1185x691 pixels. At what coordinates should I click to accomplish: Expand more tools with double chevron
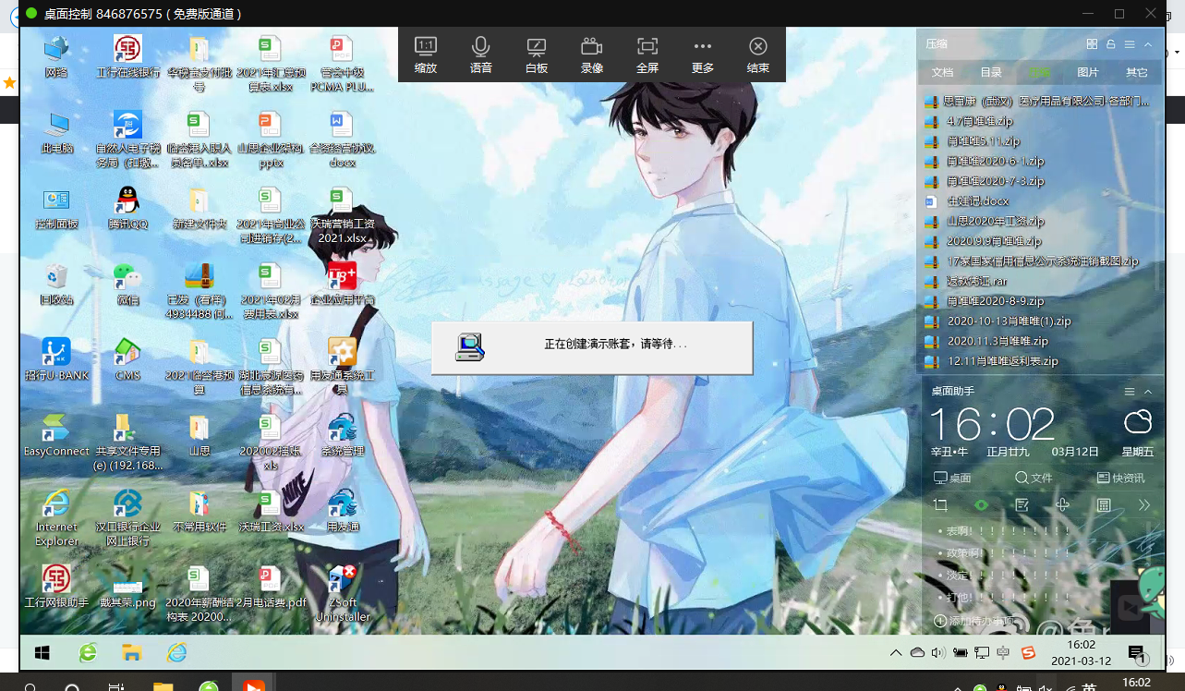[1144, 505]
